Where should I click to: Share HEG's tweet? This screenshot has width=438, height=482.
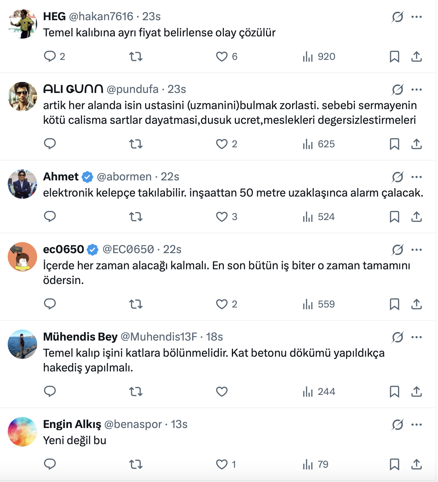coord(416,57)
